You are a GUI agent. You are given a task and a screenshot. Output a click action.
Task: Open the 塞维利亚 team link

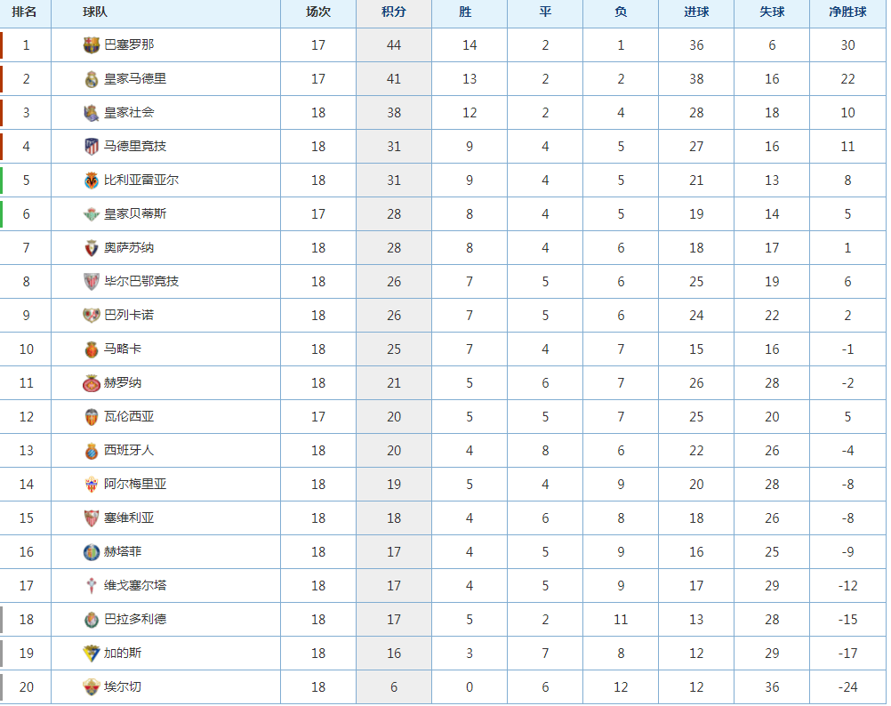click(129, 518)
